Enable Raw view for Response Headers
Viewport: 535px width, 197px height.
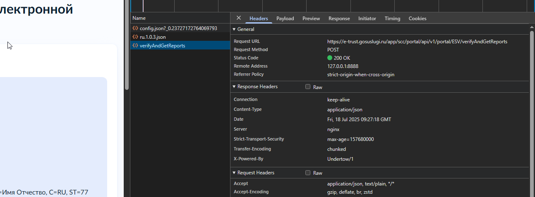coord(307,87)
